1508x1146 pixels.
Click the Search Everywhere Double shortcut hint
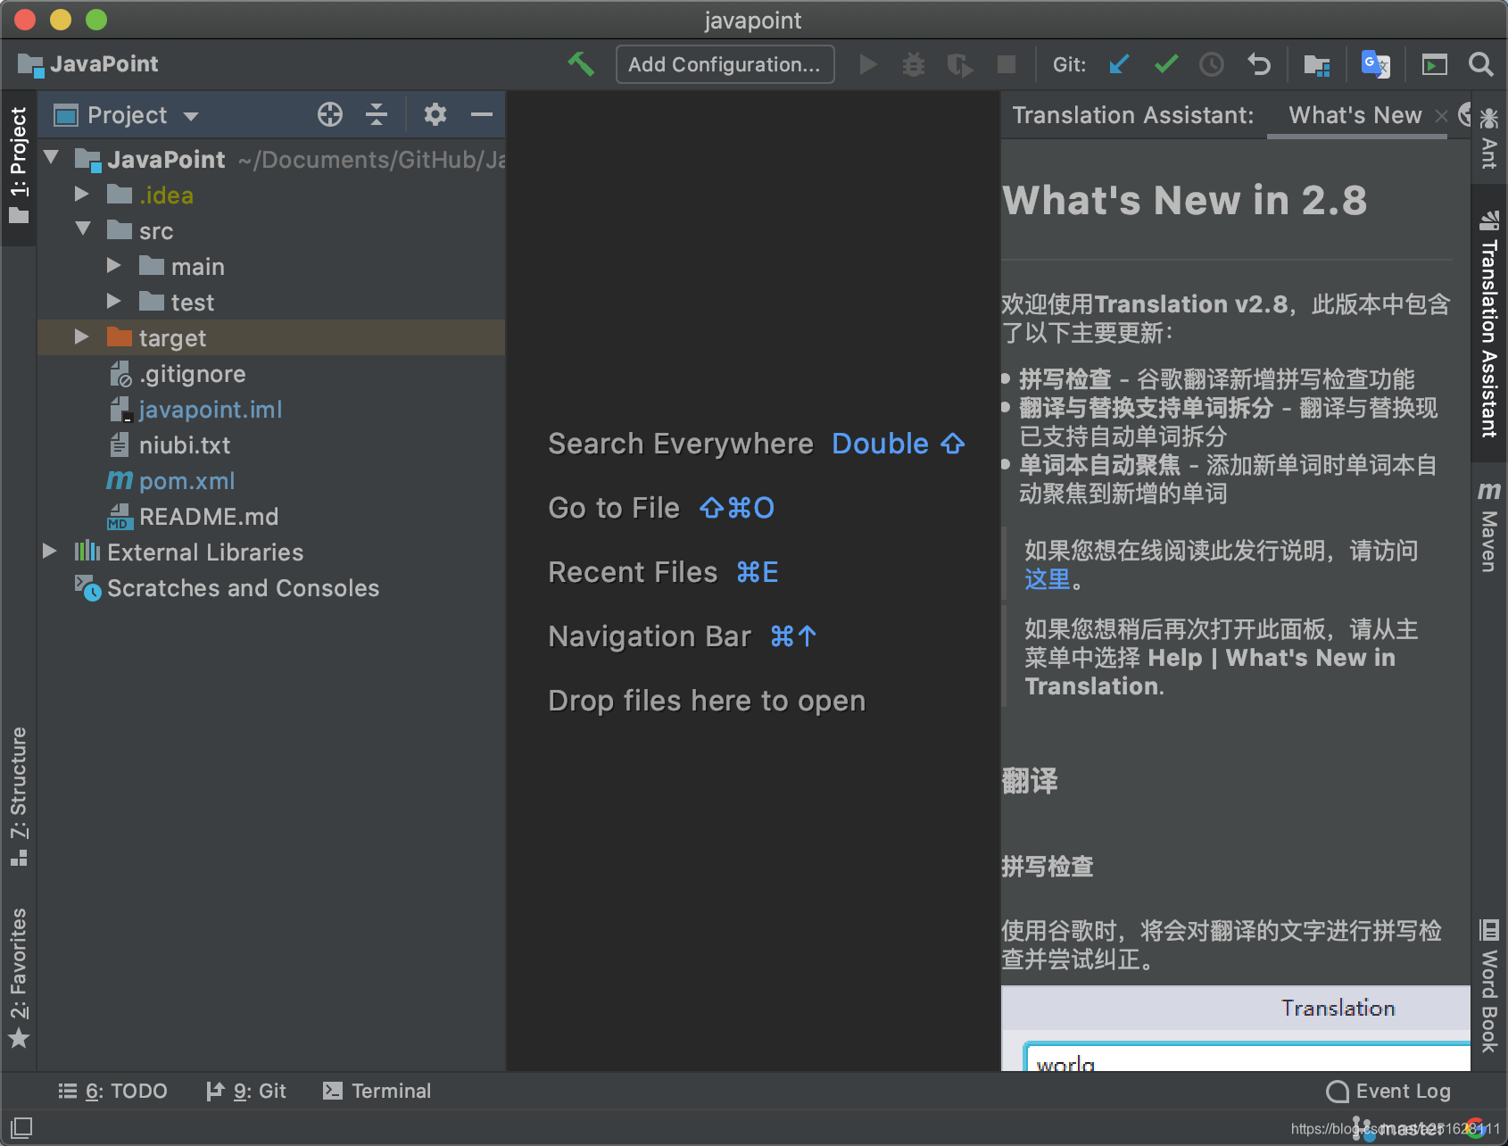(899, 444)
